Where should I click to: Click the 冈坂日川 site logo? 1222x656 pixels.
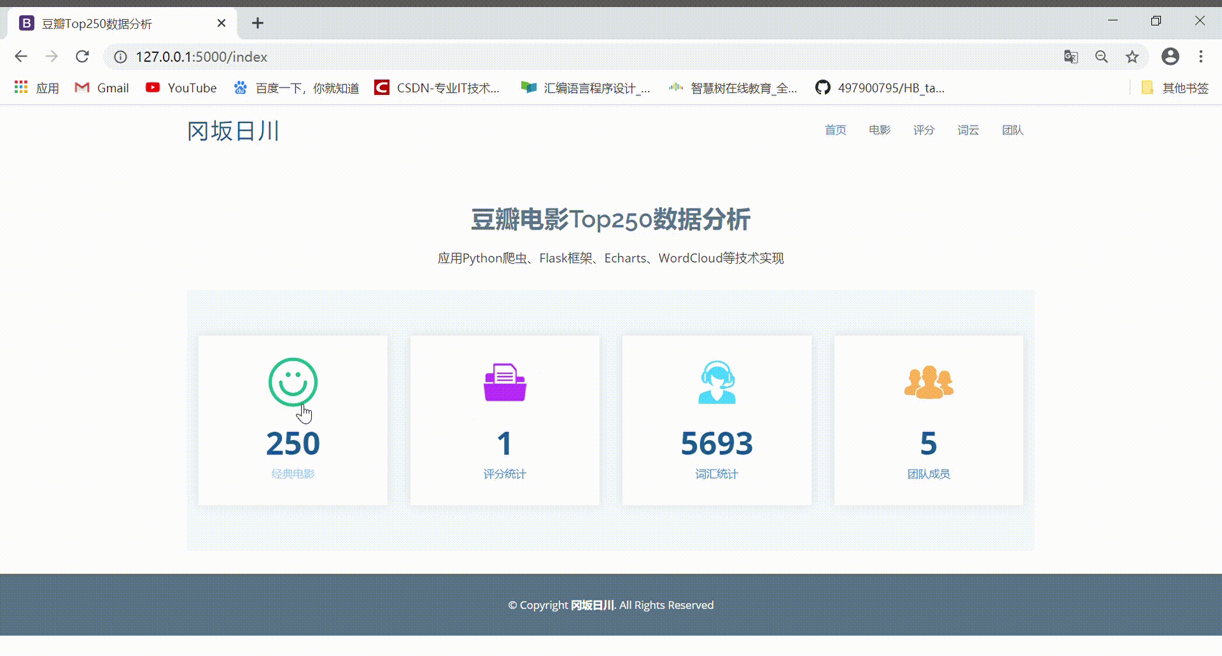(234, 131)
